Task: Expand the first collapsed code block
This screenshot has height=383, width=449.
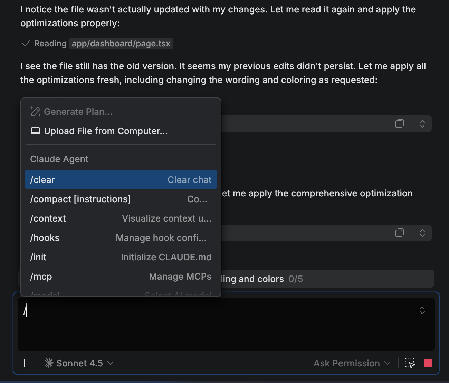Action: [422, 124]
